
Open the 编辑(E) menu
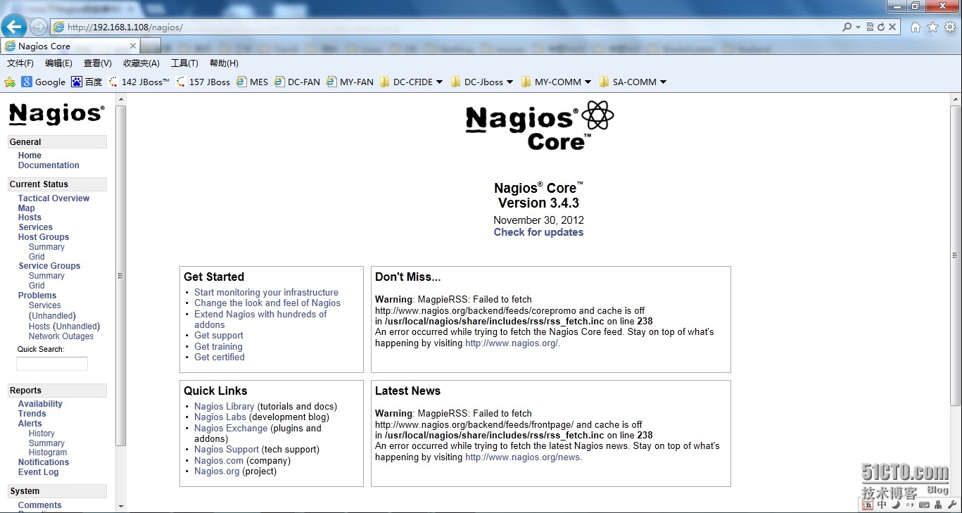point(58,63)
